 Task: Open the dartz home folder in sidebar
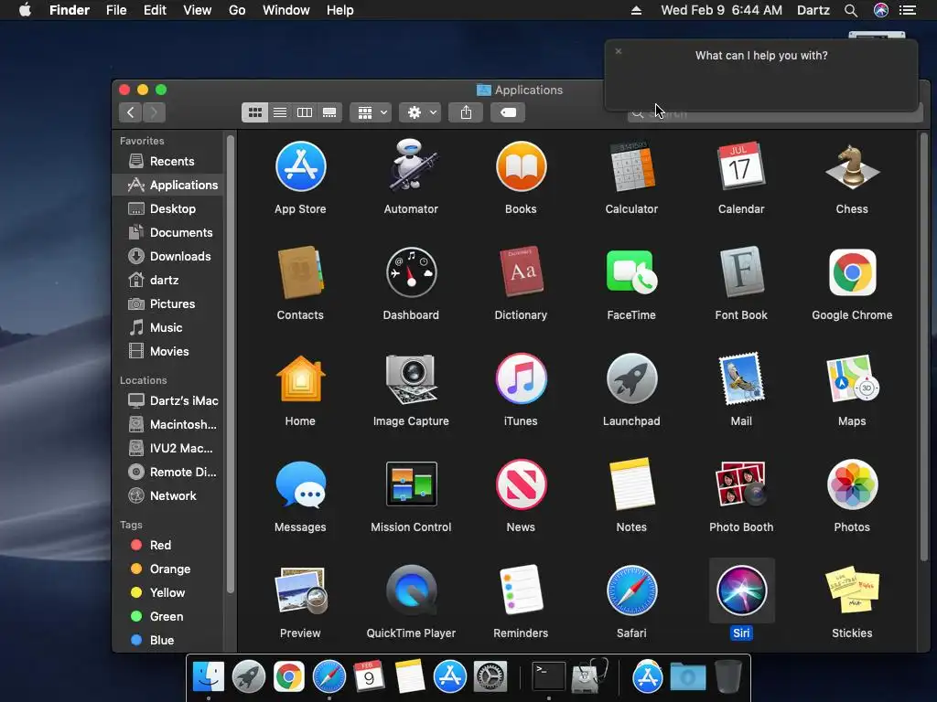pyautogui.click(x=168, y=280)
